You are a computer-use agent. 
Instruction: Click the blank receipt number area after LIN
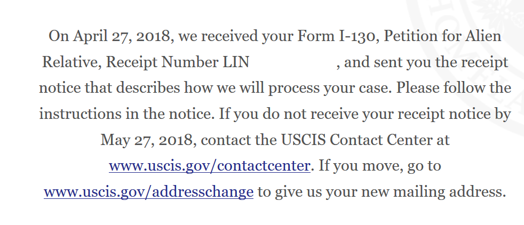(292, 62)
